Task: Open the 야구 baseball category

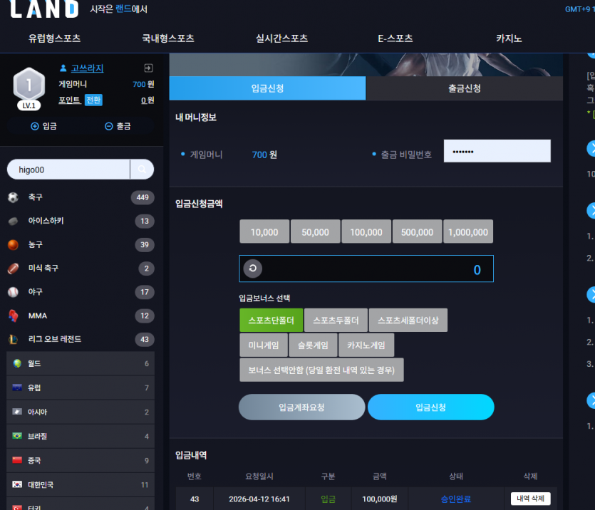Action: coord(81,292)
